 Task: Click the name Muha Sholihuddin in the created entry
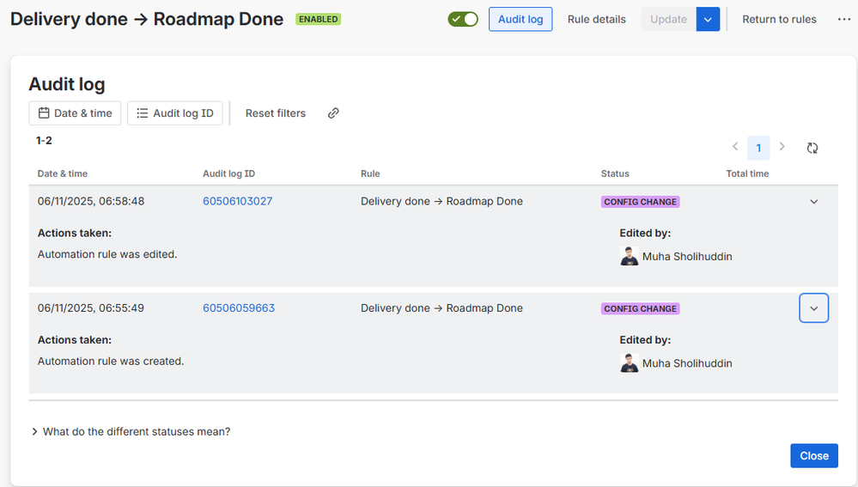pos(687,363)
